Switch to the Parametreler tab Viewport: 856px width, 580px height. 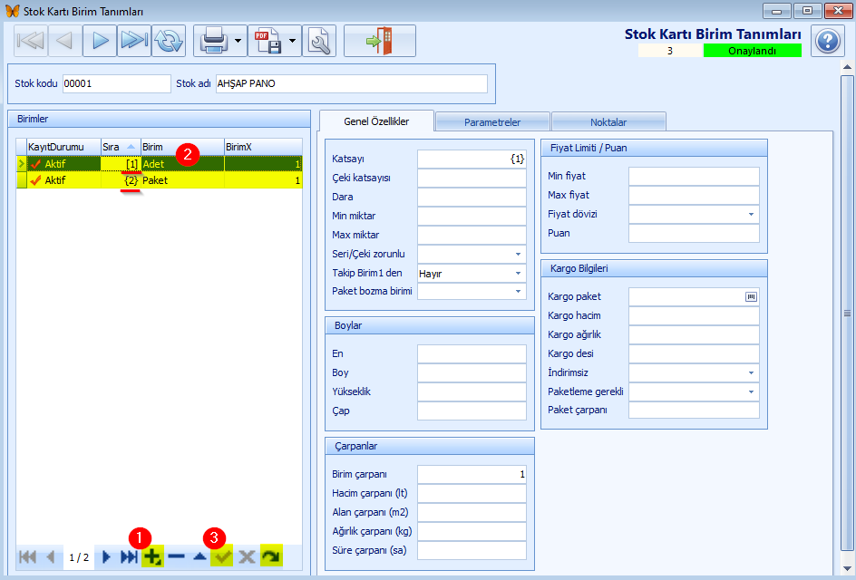(x=492, y=121)
